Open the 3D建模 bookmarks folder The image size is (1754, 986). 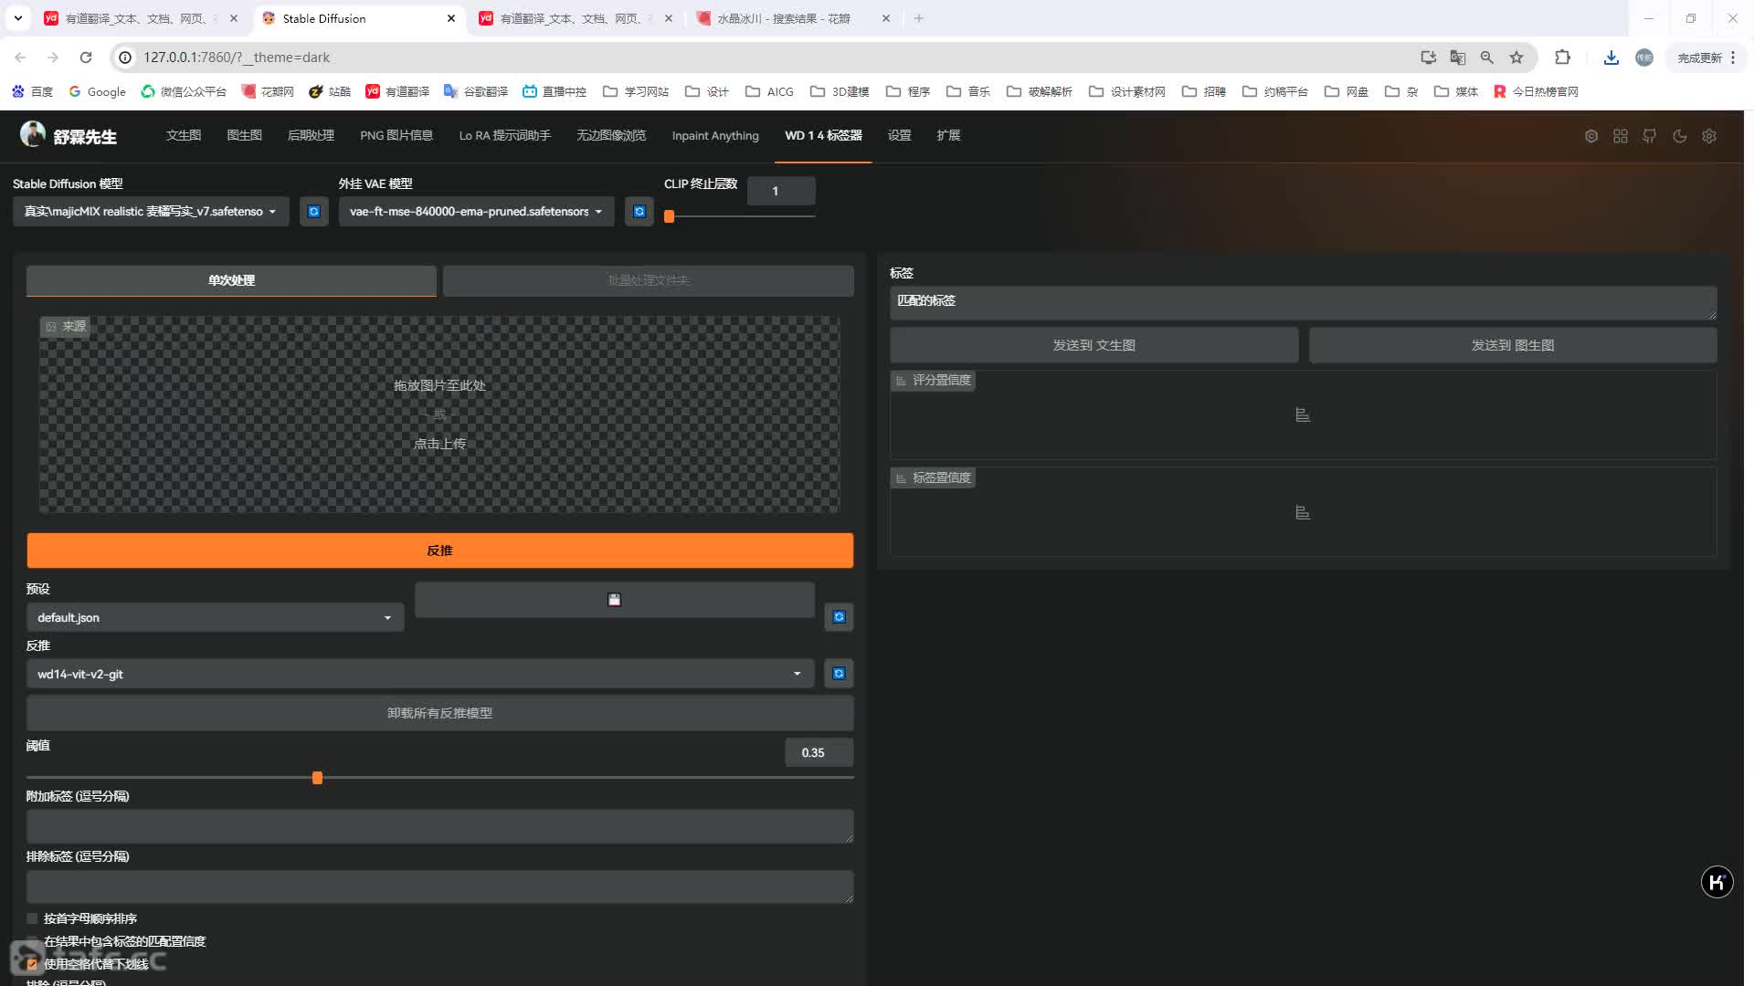(x=840, y=91)
